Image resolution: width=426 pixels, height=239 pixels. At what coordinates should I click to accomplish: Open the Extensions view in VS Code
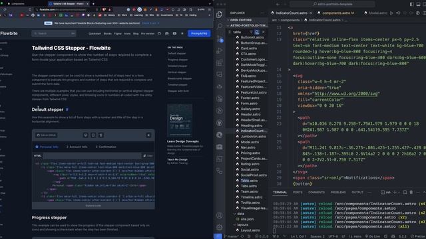pyautogui.click(x=219, y=62)
